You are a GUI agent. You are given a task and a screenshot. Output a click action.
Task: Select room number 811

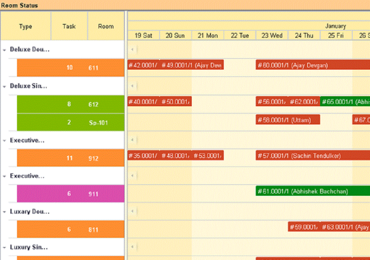point(94,230)
